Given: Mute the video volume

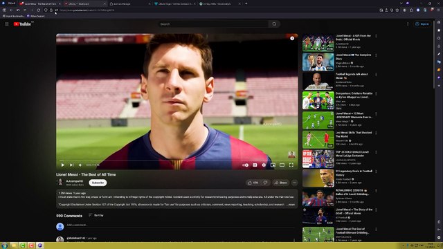Looking at the screenshot, I should coord(80,165).
